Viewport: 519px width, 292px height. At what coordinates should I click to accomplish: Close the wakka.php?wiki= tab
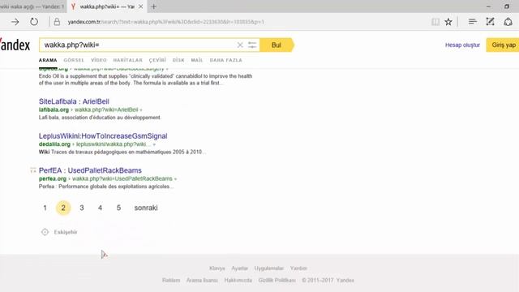[140, 6]
